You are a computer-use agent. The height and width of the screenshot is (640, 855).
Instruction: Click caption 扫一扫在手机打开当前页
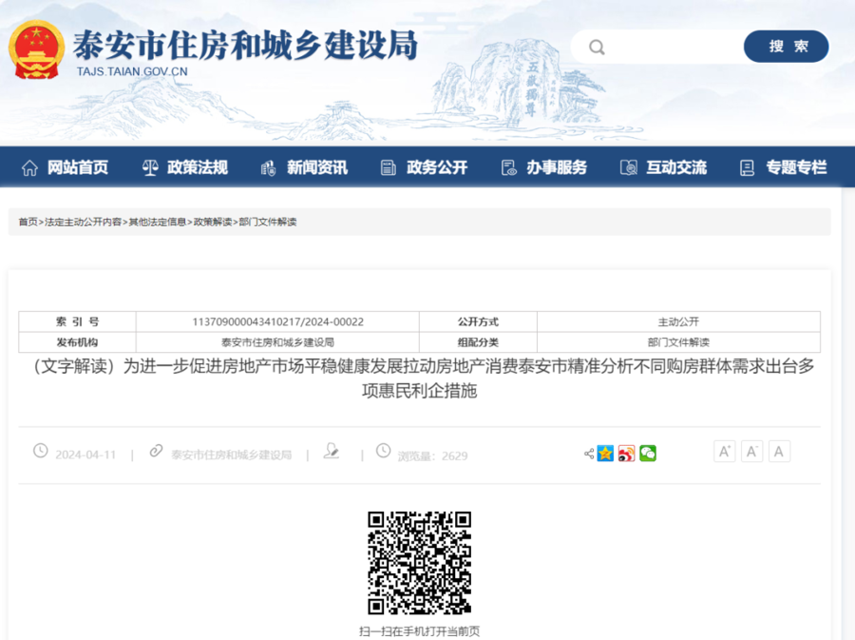point(419,631)
